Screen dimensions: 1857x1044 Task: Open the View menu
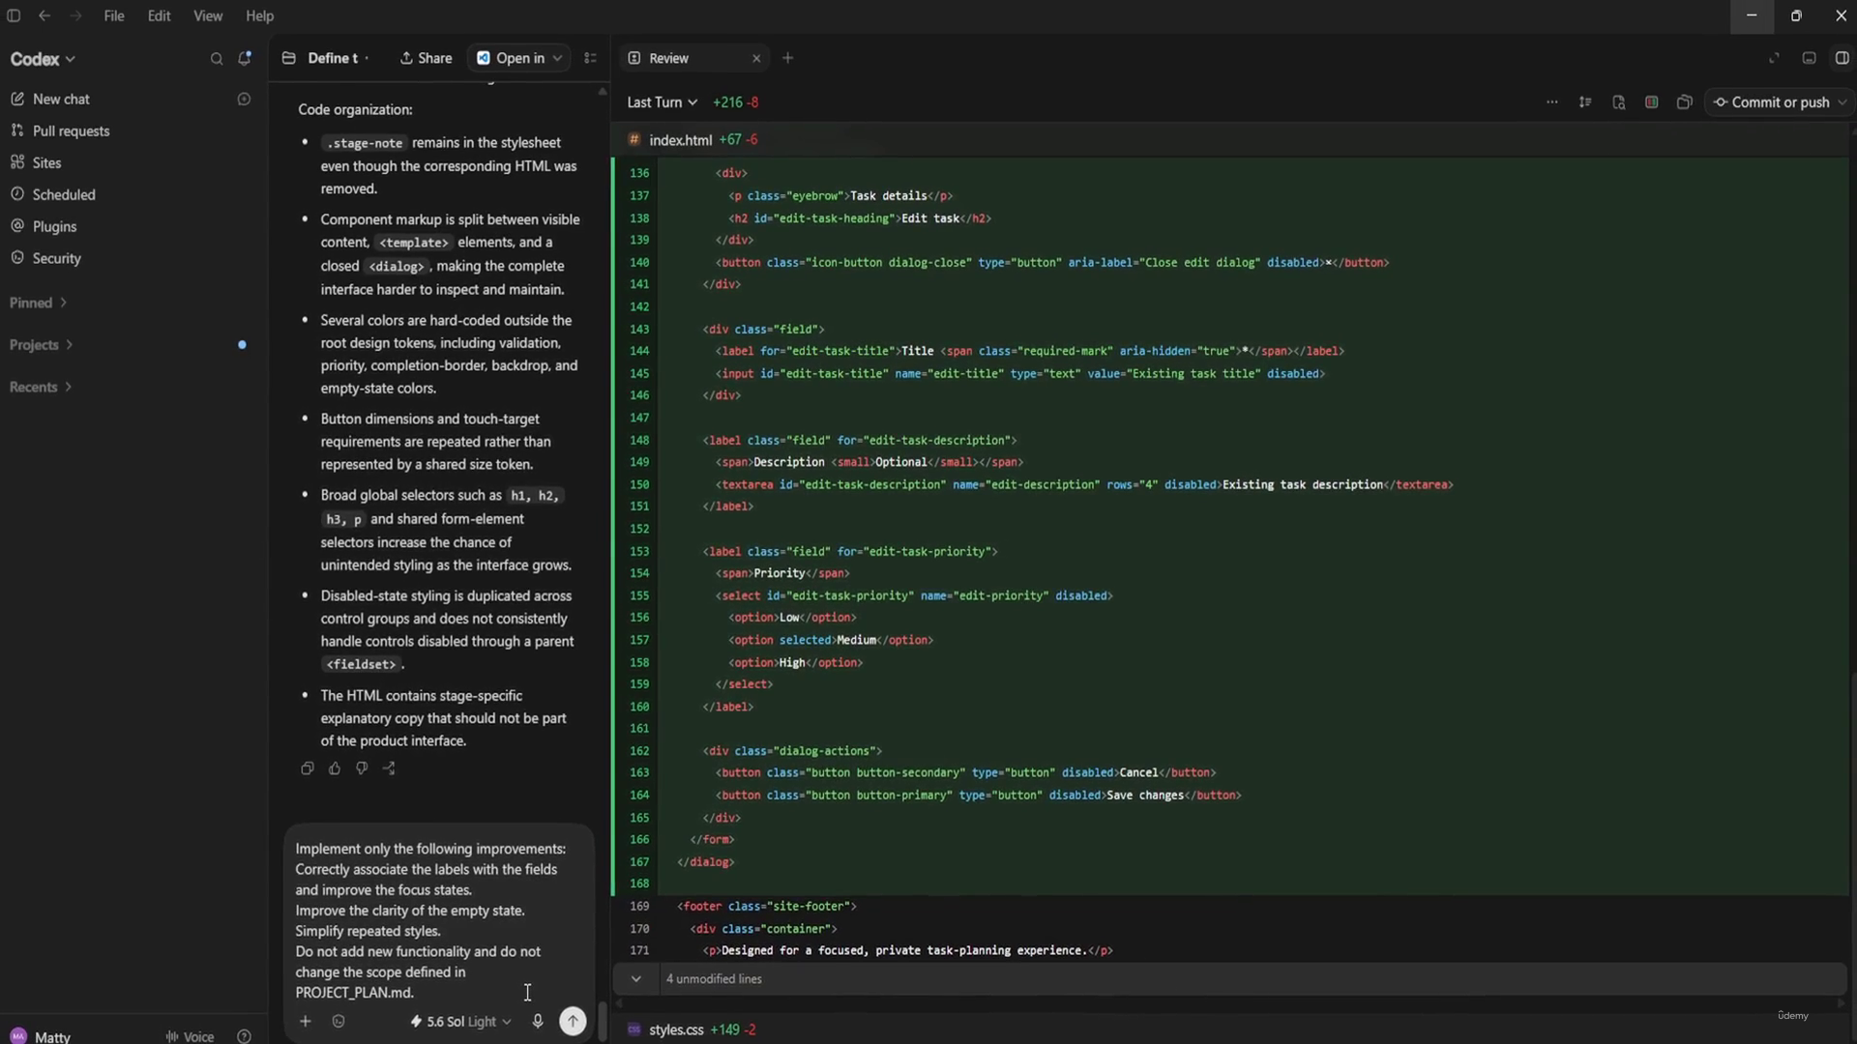pyautogui.click(x=208, y=16)
